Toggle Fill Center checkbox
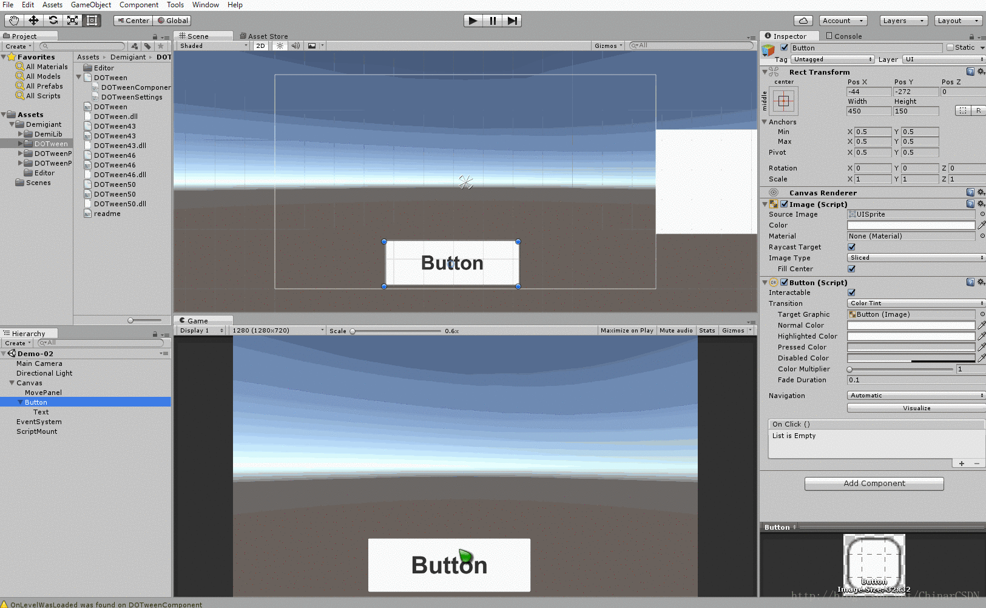 pos(851,269)
